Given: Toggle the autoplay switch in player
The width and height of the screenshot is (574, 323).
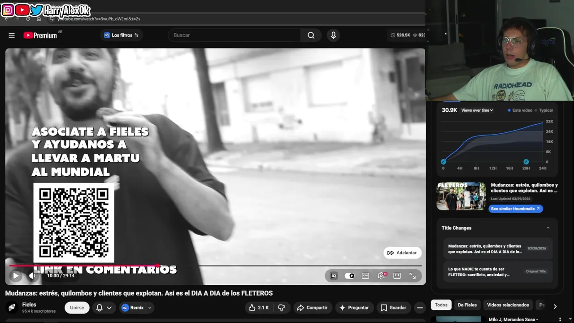Looking at the screenshot, I should tap(349, 276).
